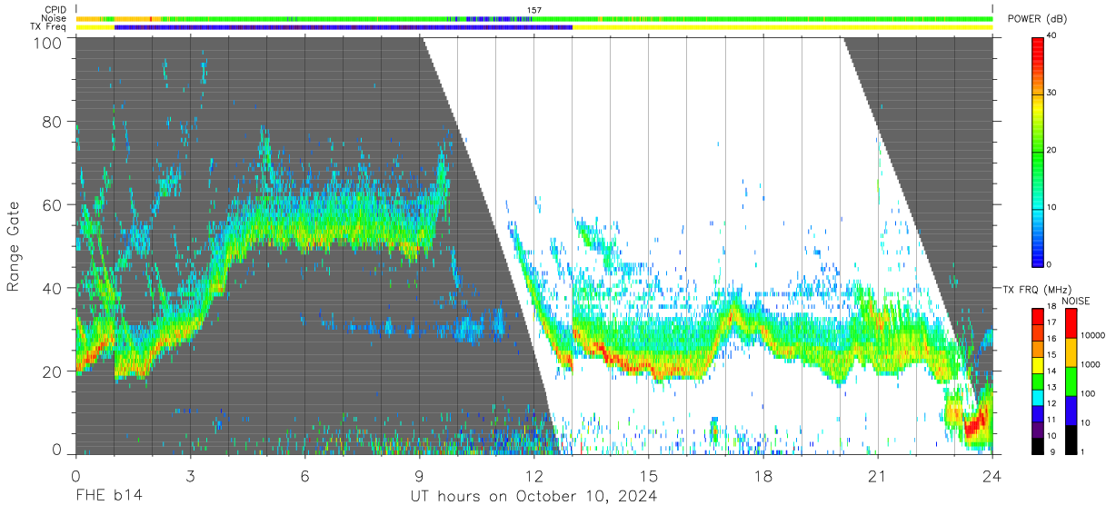Click the power scale value 40

[x=1051, y=36]
